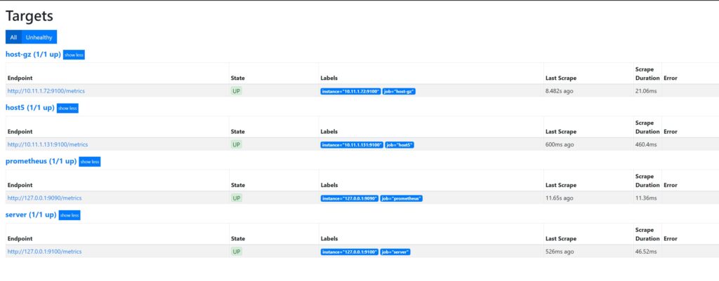
Task: Collapse host-gz group with show less
Action: 74,55
